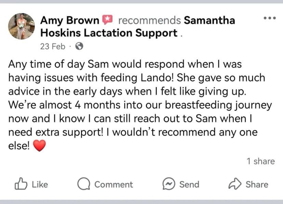Viewport: 283px width, 204px height.
Task: Click the Share arrow icon
Action: coord(235,184)
